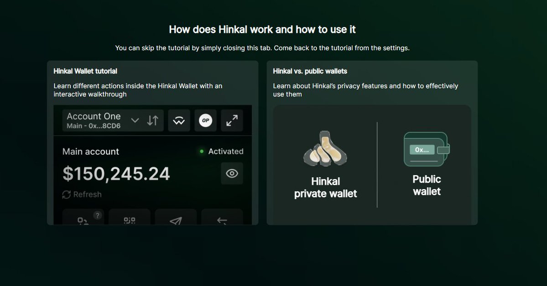This screenshot has width=547, height=286.
Task: Click the $150,245.24 balance amount
Action: (x=116, y=174)
